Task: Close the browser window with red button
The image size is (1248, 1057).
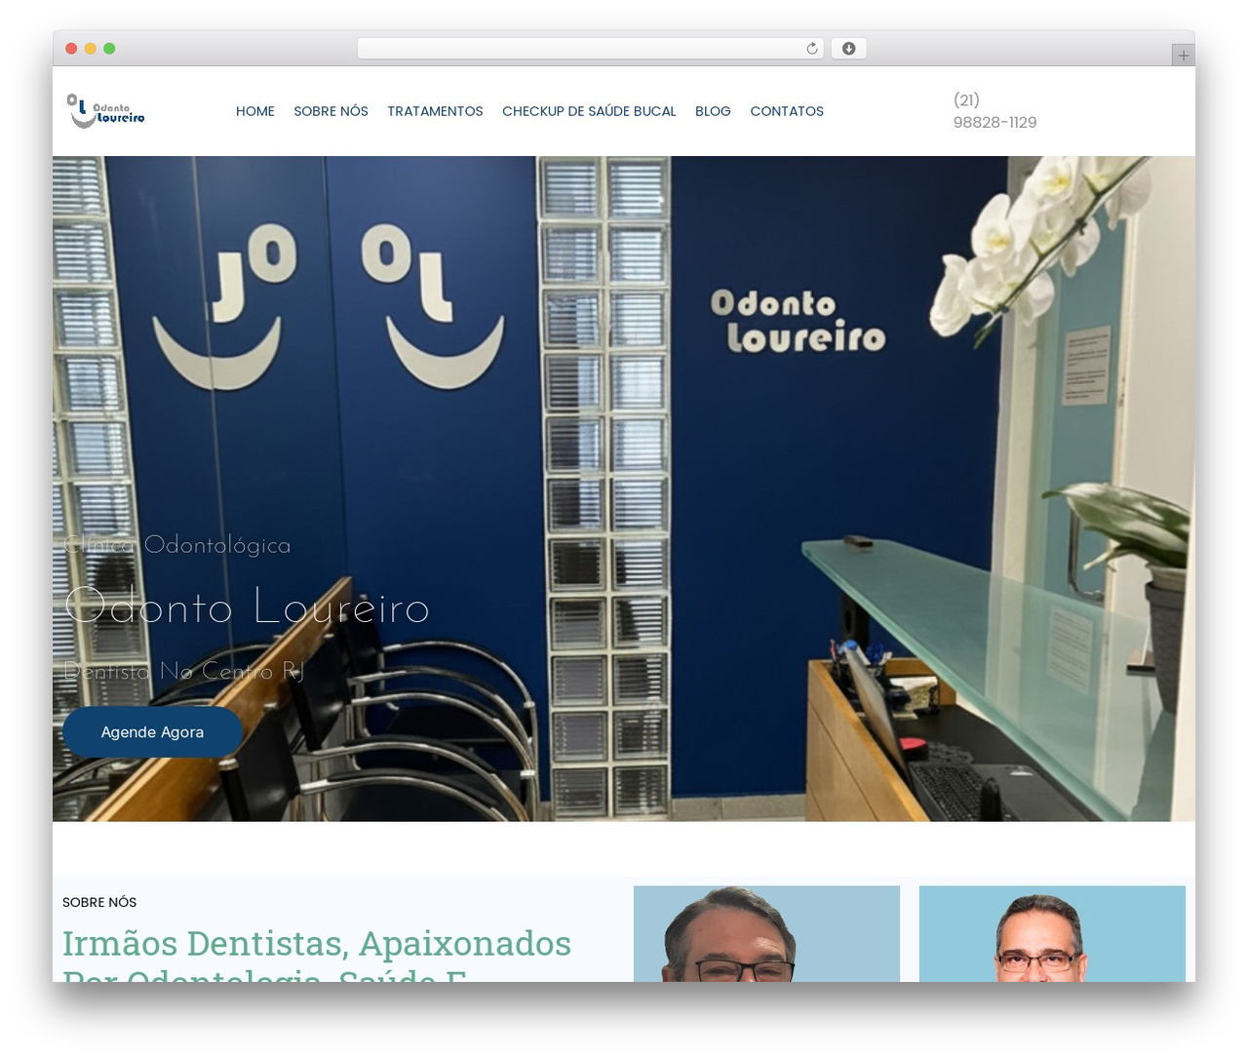Action: point(71,49)
